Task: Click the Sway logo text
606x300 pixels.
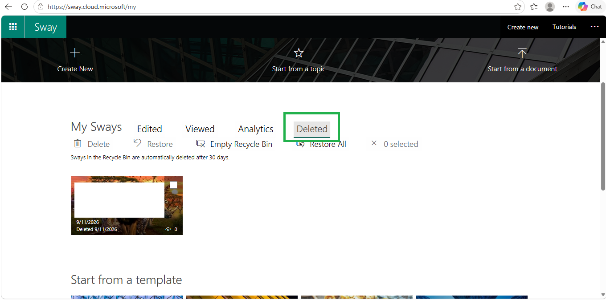Action: (46, 27)
